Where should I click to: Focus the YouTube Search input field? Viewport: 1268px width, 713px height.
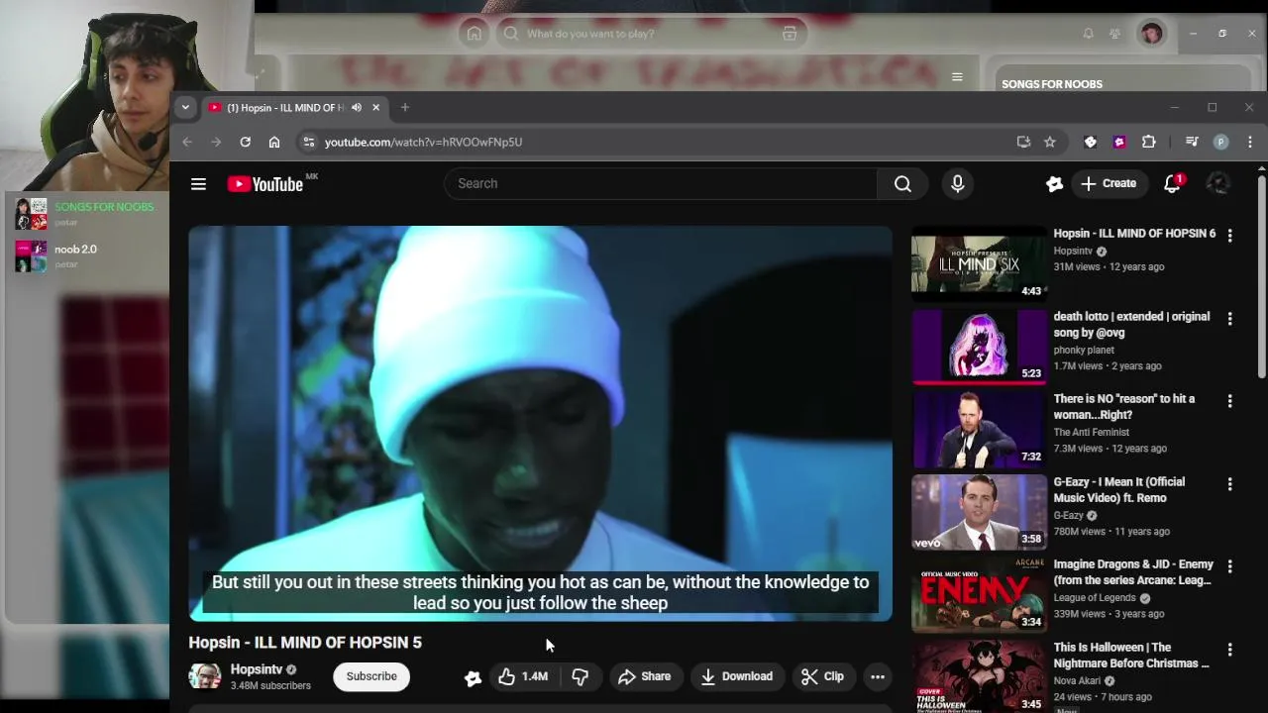pyautogui.click(x=661, y=183)
